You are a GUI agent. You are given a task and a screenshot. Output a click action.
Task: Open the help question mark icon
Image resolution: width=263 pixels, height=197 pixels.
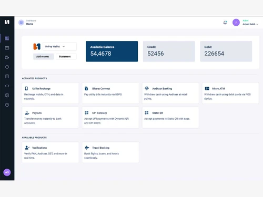7,105
